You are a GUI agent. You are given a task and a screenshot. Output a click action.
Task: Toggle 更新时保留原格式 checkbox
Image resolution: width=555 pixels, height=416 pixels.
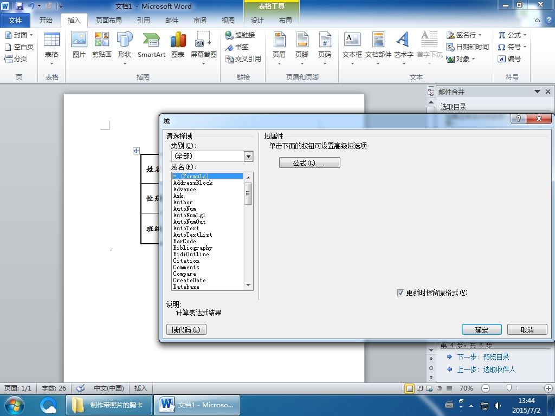click(x=401, y=293)
